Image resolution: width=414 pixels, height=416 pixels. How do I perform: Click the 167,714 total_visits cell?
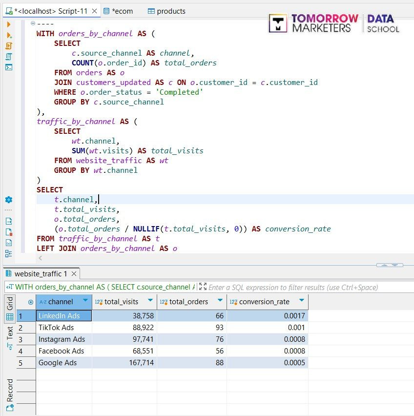point(124,363)
